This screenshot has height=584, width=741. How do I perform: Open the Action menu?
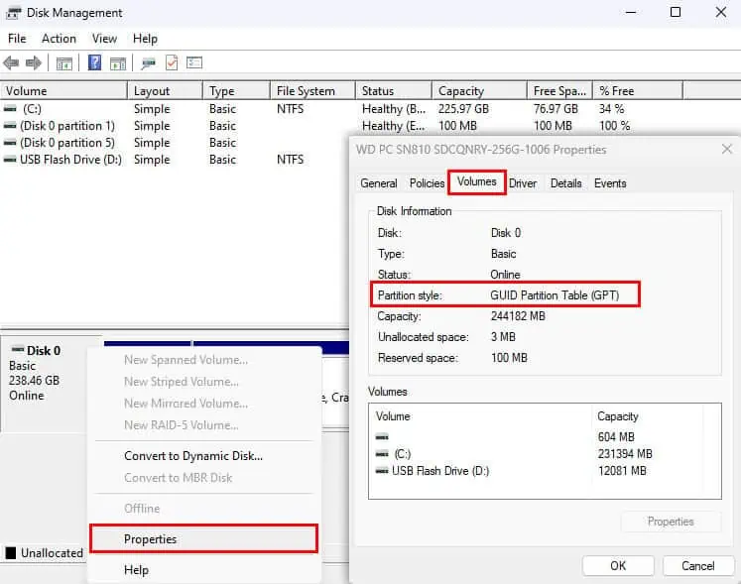pos(59,39)
